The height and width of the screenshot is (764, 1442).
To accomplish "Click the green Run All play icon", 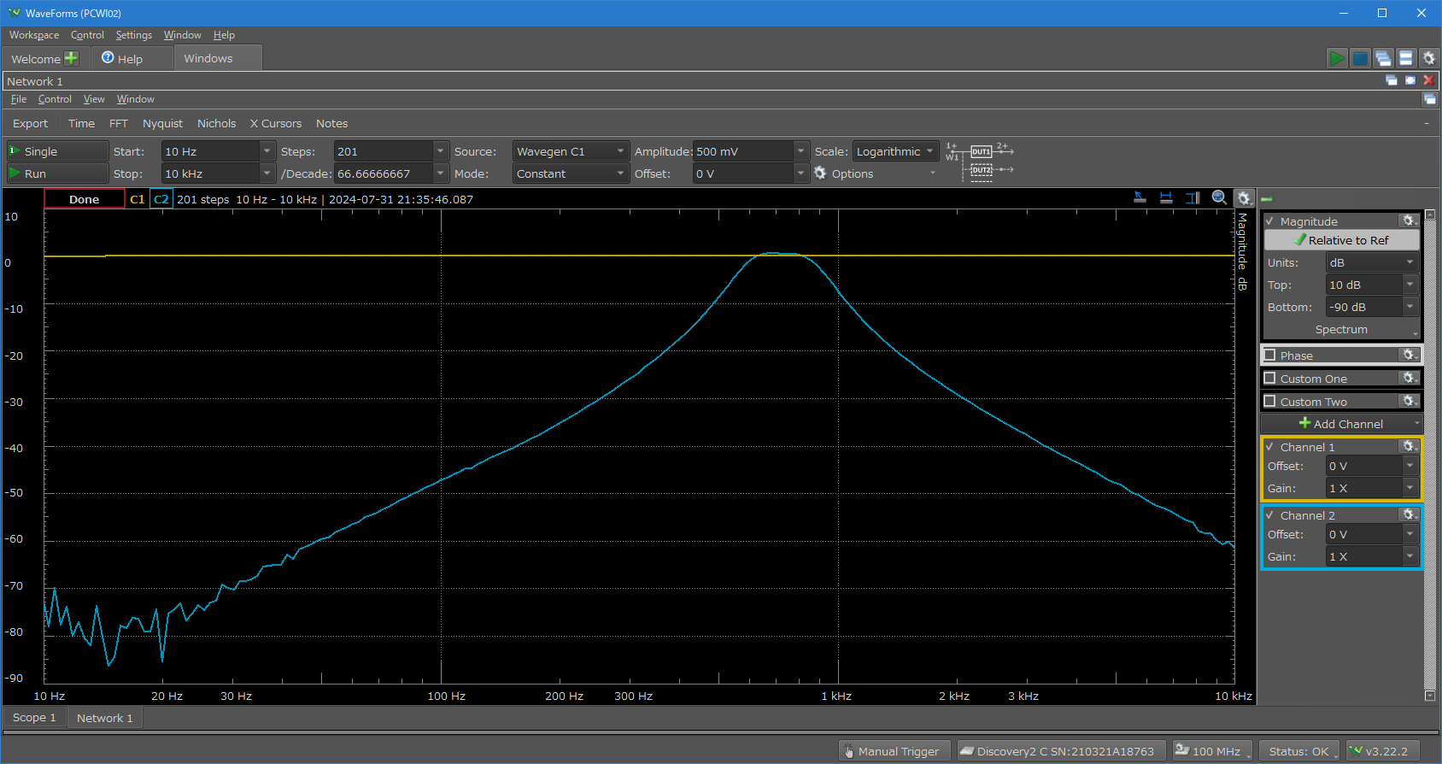I will (1337, 58).
